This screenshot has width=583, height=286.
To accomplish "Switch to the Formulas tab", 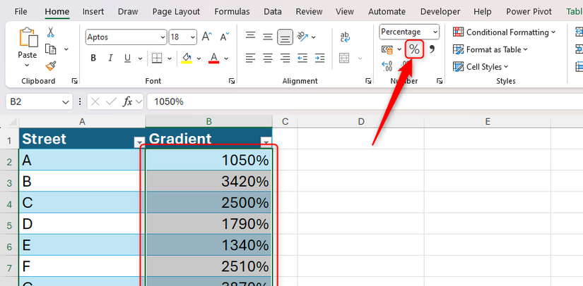I will (x=232, y=11).
